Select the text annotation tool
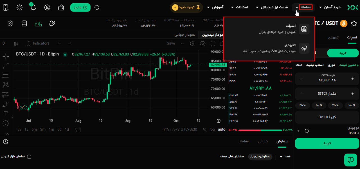This screenshot has height=169, width=360. pyautogui.click(x=6, y=114)
